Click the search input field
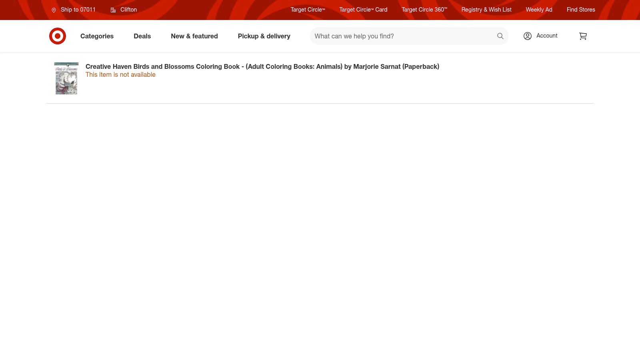 (400, 36)
